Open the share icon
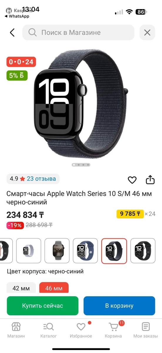Image resolution: width=162 pixels, height=353 pixels. point(150,180)
